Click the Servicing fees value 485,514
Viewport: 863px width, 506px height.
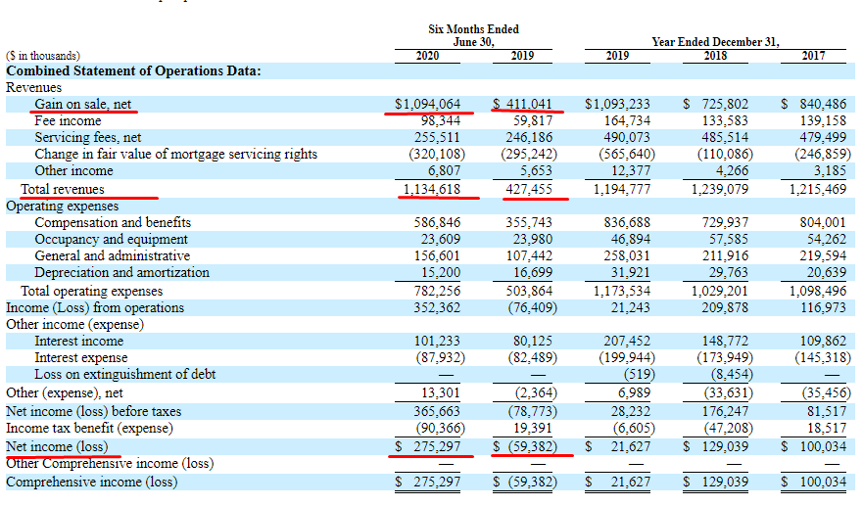725,137
